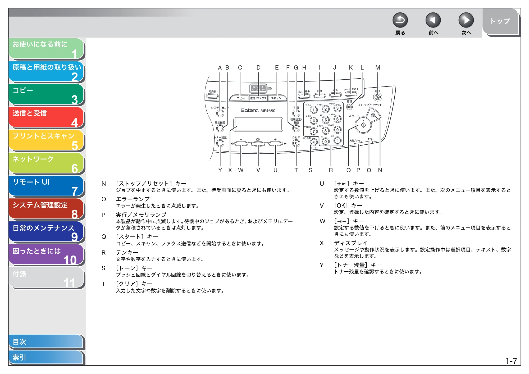Open chapter 9 日常のメンテナンス

point(46,232)
